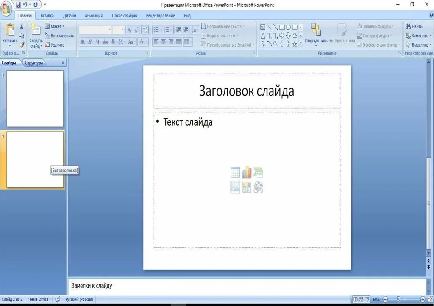This screenshot has width=434, height=306.
Task: Open the Рецензирование tab
Action: pos(160,16)
